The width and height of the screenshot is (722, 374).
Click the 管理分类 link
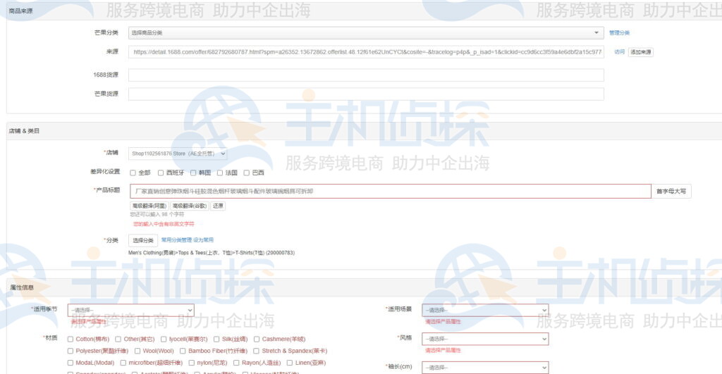point(619,32)
